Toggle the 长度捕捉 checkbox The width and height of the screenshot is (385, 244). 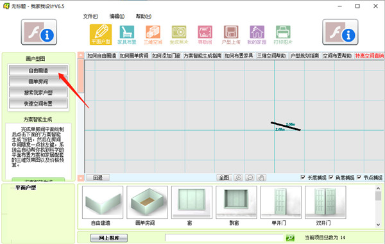(303, 177)
